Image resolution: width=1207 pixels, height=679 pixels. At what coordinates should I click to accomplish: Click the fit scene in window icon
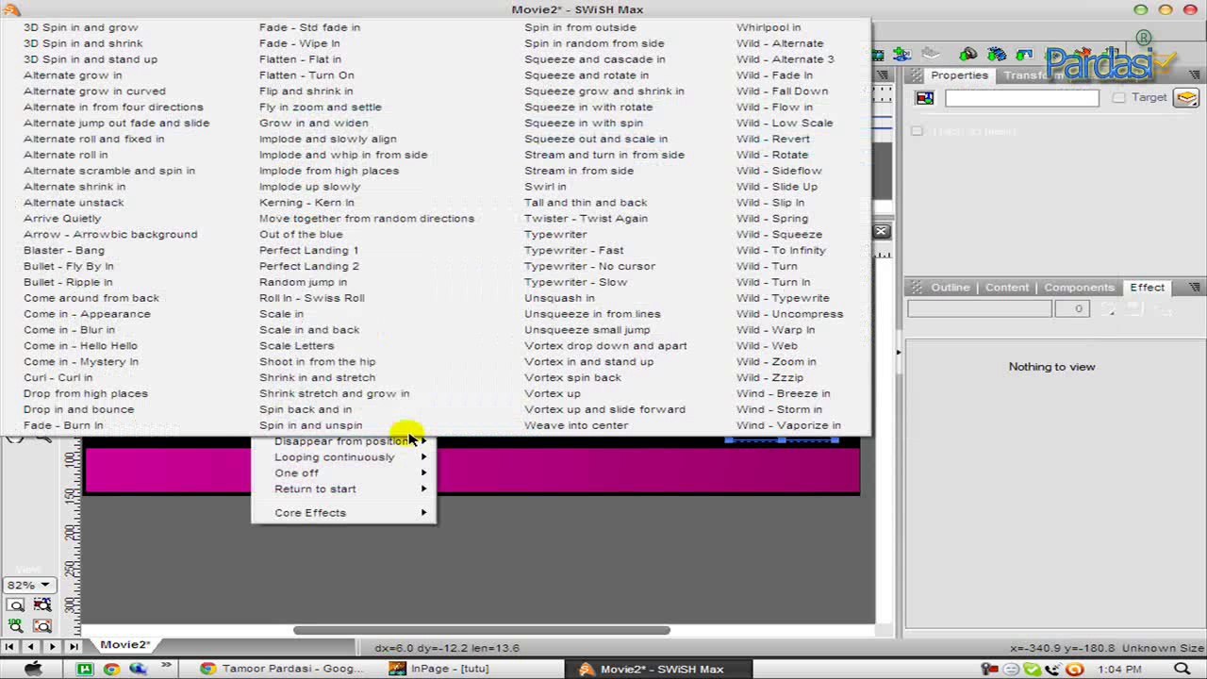(x=42, y=624)
